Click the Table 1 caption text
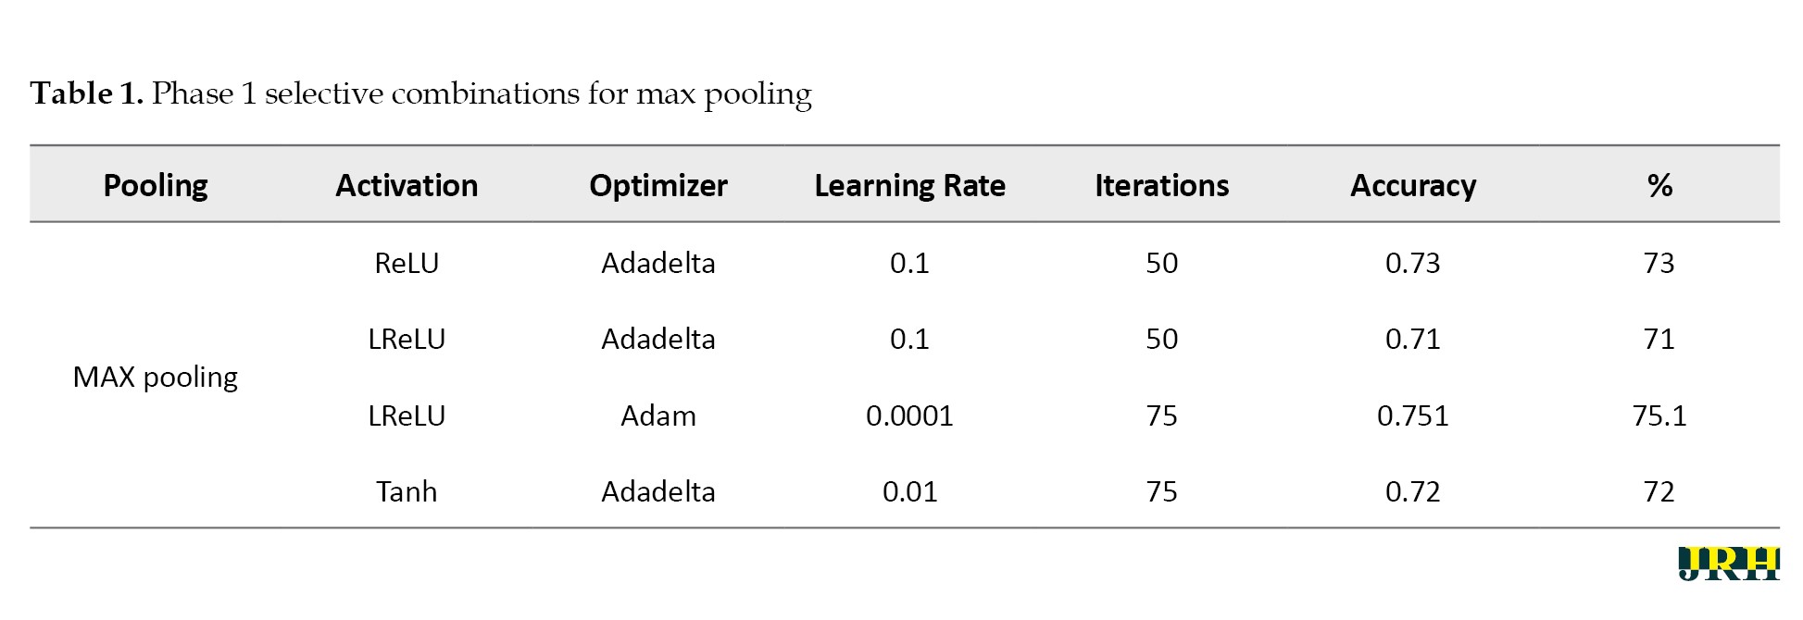The height and width of the screenshot is (620, 1803). tap(420, 93)
